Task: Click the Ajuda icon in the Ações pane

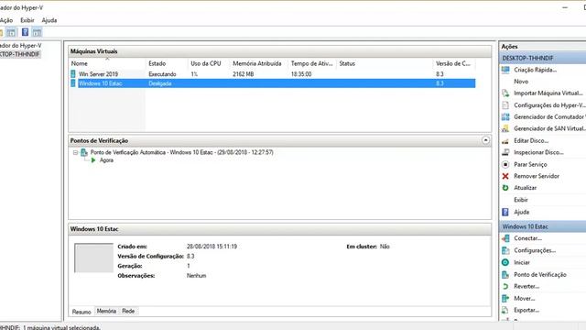Action: tap(505, 212)
